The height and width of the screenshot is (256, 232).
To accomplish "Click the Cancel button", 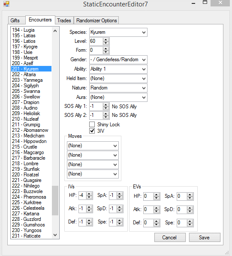I will coord(170,238).
